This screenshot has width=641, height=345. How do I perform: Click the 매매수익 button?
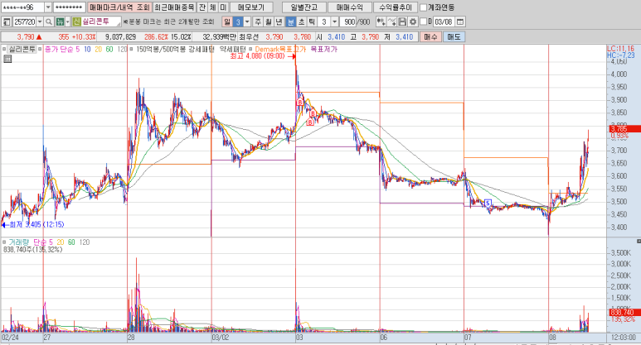(350, 7)
